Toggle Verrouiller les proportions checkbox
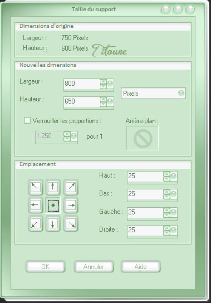This screenshot has width=211, height=303. [x=27, y=120]
